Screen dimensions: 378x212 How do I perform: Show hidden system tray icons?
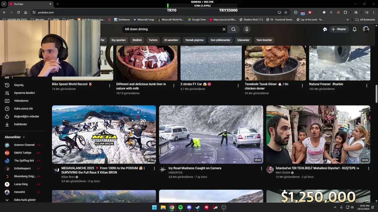335,207
